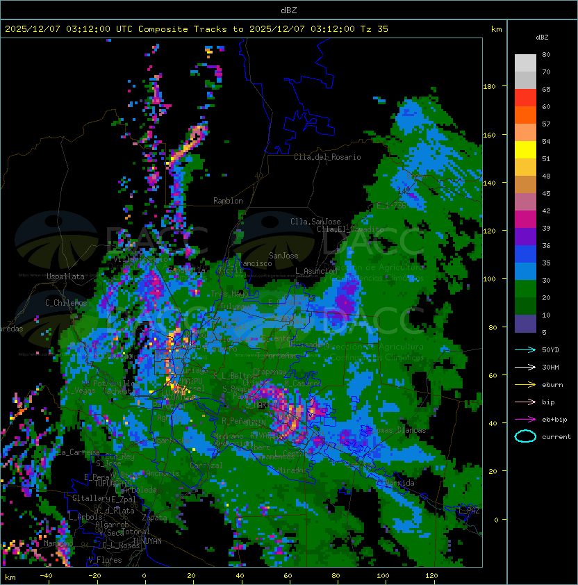Viewport: 578px width, 585px height.
Task: Click the '140' km axis tick label
Action: pos(489,183)
